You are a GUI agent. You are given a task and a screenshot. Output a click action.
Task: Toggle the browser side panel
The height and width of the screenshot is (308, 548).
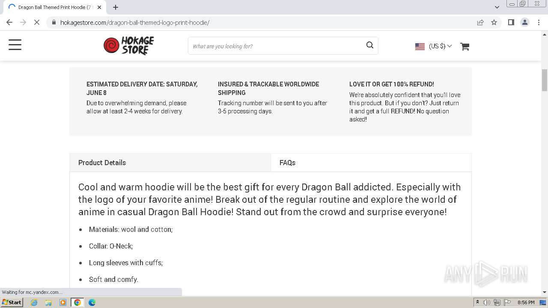pyautogui.click(x=511, y=22)
